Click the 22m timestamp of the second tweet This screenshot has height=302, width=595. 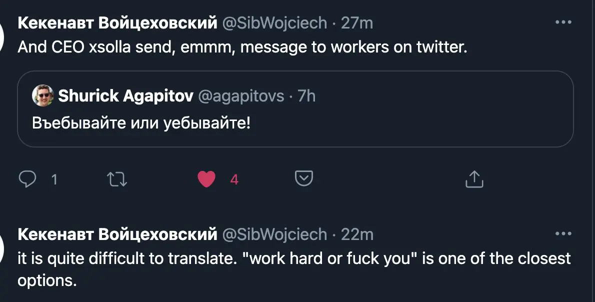[x=356, y=234]
